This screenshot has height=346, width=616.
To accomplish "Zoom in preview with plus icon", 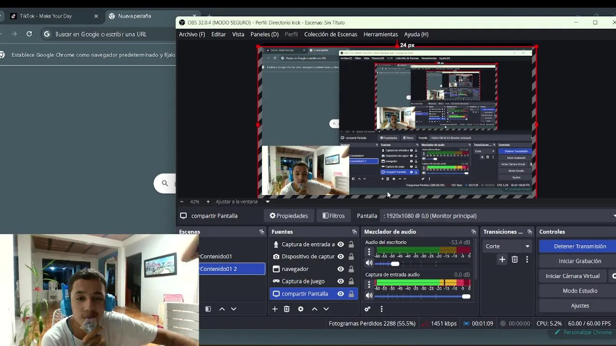I will point(208,202).
